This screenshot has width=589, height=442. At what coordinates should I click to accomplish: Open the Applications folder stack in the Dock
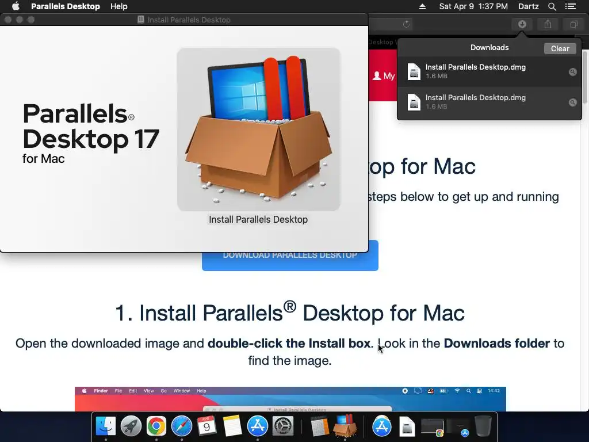382,426
